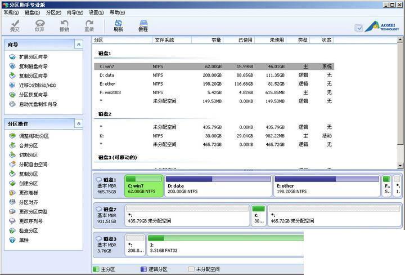Select 合并分区 merge partition operation
This screenshot has width=405, height=275.
click(x=29, y=145)
